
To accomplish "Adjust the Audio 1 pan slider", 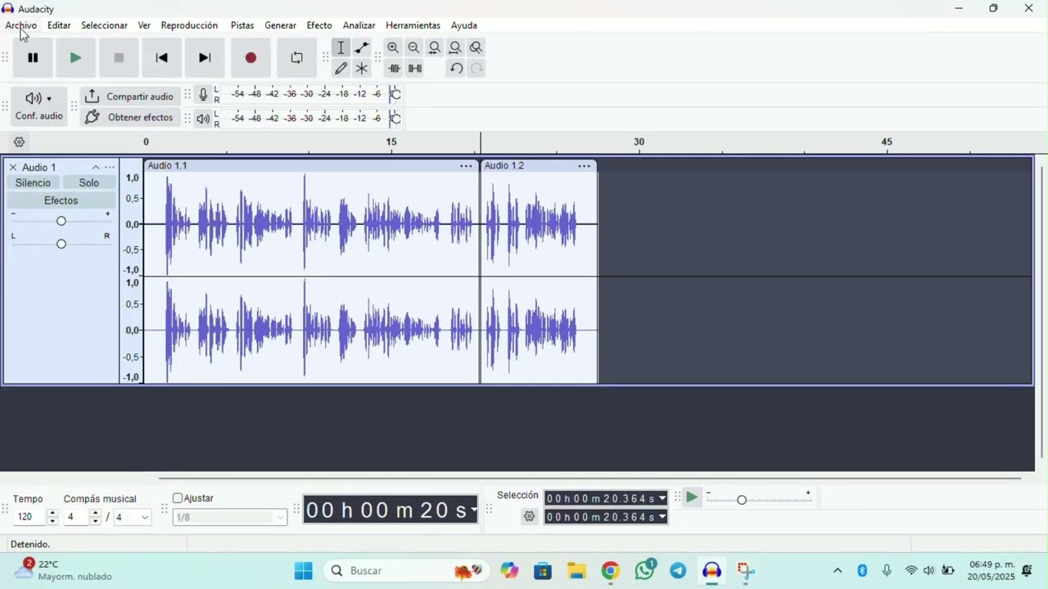I will [x=61, y=244].
